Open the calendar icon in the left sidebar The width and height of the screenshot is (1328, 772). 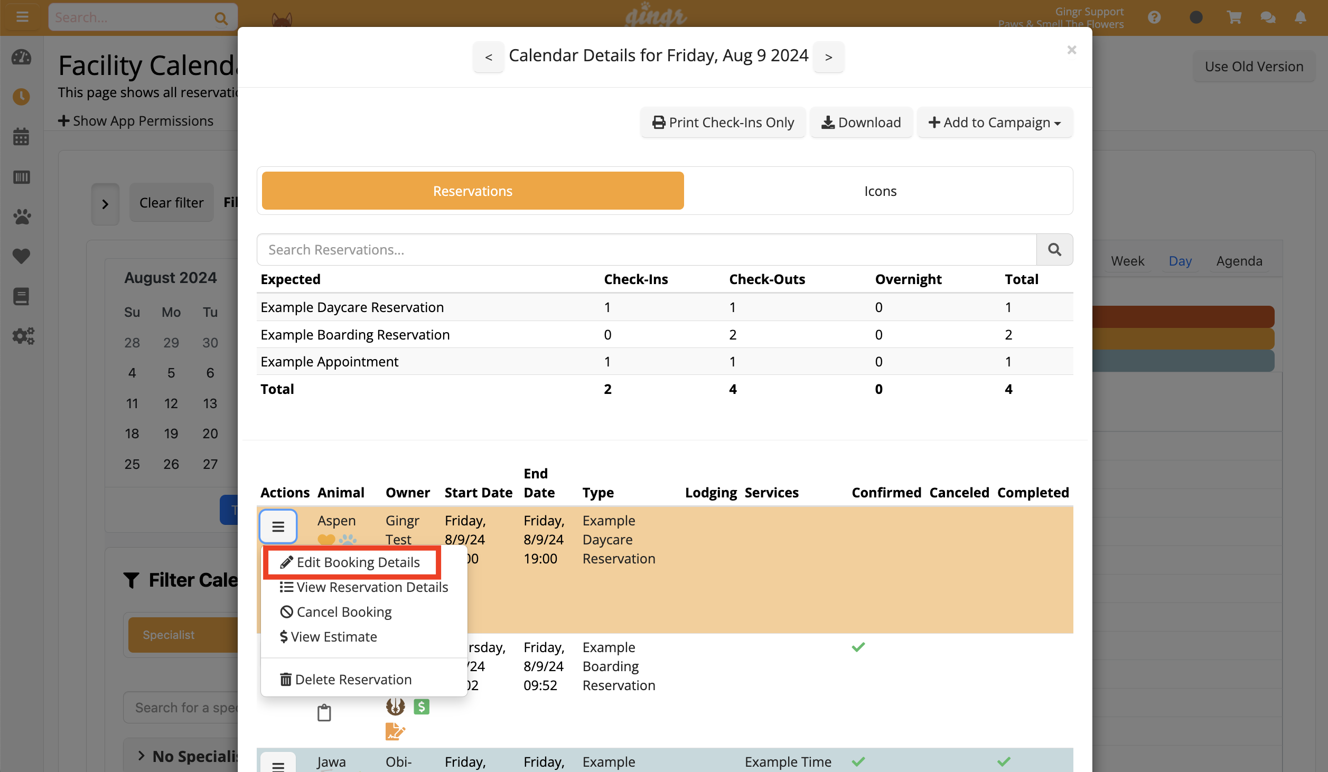pos(21,136)
